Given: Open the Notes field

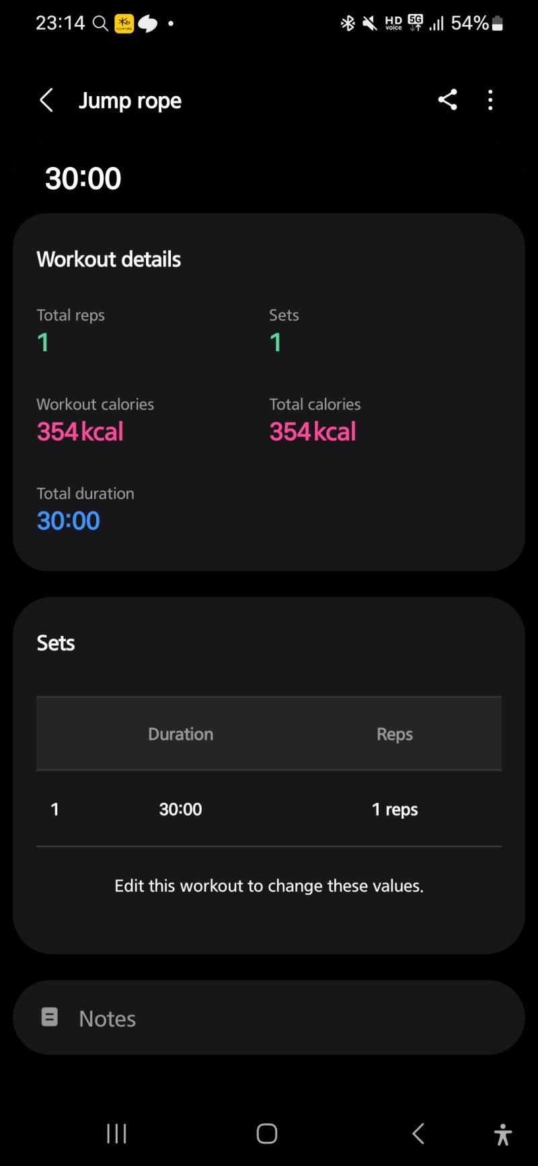Looking at the screenshot, I should point(269,1017).
